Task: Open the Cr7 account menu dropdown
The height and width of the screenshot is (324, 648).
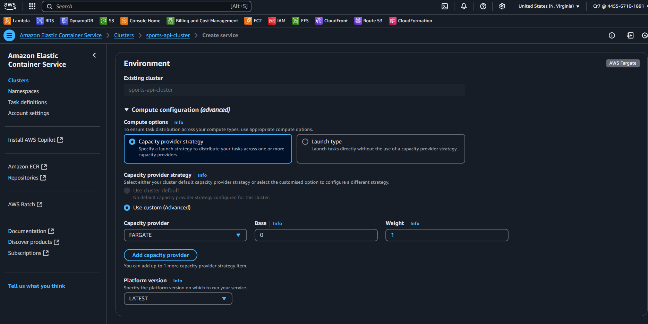Action: (x=620, y=6)
